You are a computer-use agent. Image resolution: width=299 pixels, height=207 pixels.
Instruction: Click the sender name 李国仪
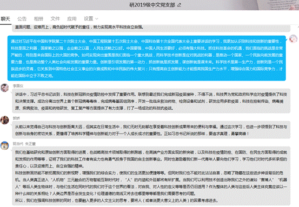[18, 86]
